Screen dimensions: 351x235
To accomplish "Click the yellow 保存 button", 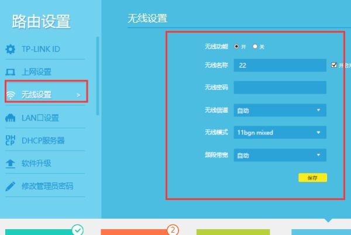I will point(312,178).
